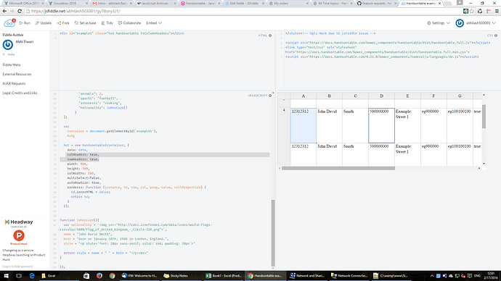This screenshot has width=501, height=281.
Task: Open Legal, Credits and Links section
Action: 20,93
